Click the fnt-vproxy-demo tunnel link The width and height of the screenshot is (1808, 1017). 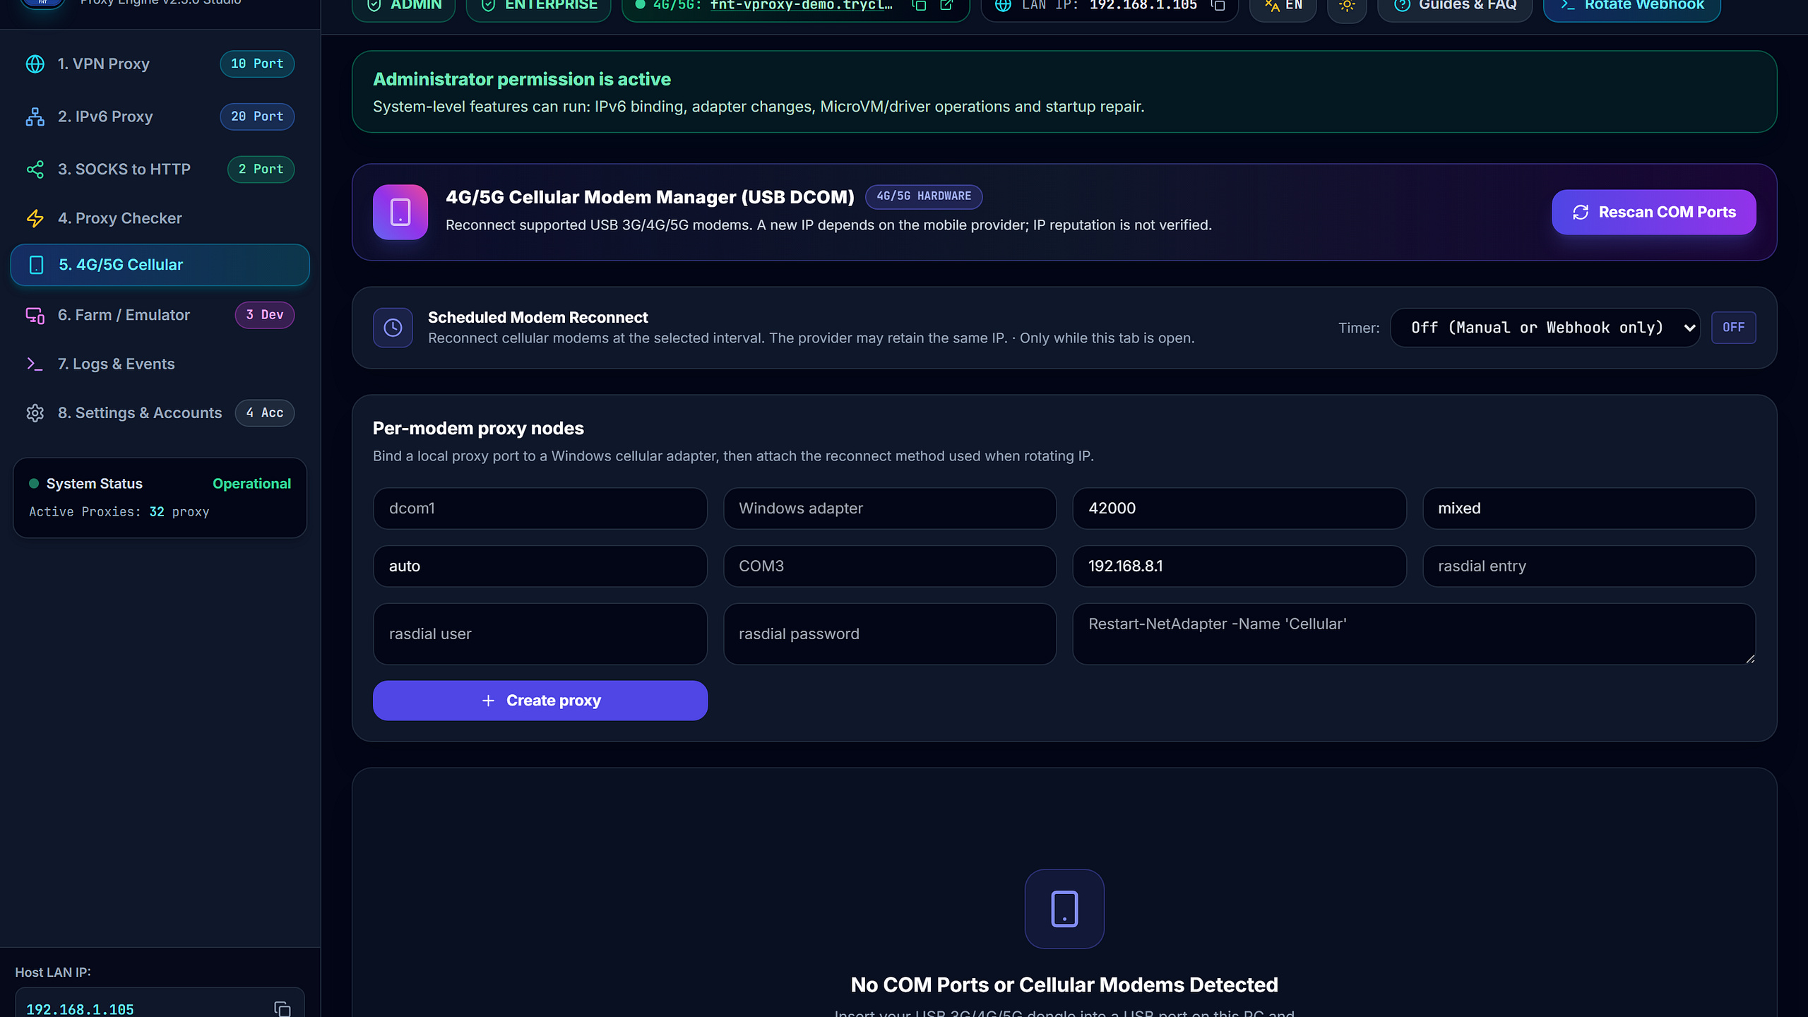point(802,6)
